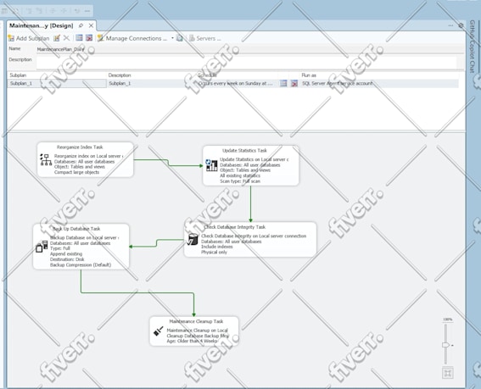Image resolution: width=481 pixels, height=389 pixels.
Task: Click 'Compact large objects' text line
Action: (x=76, y=172)
